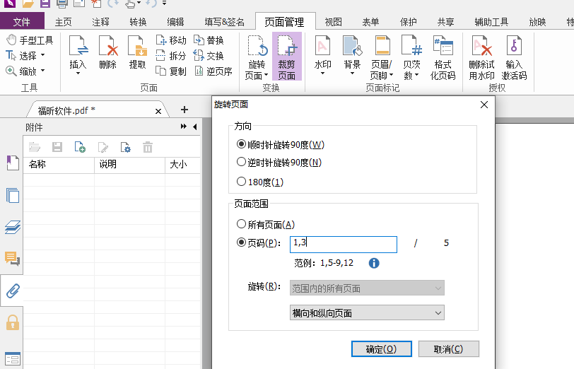Select the Page Number (页码) radio button

tap(241, 242)
